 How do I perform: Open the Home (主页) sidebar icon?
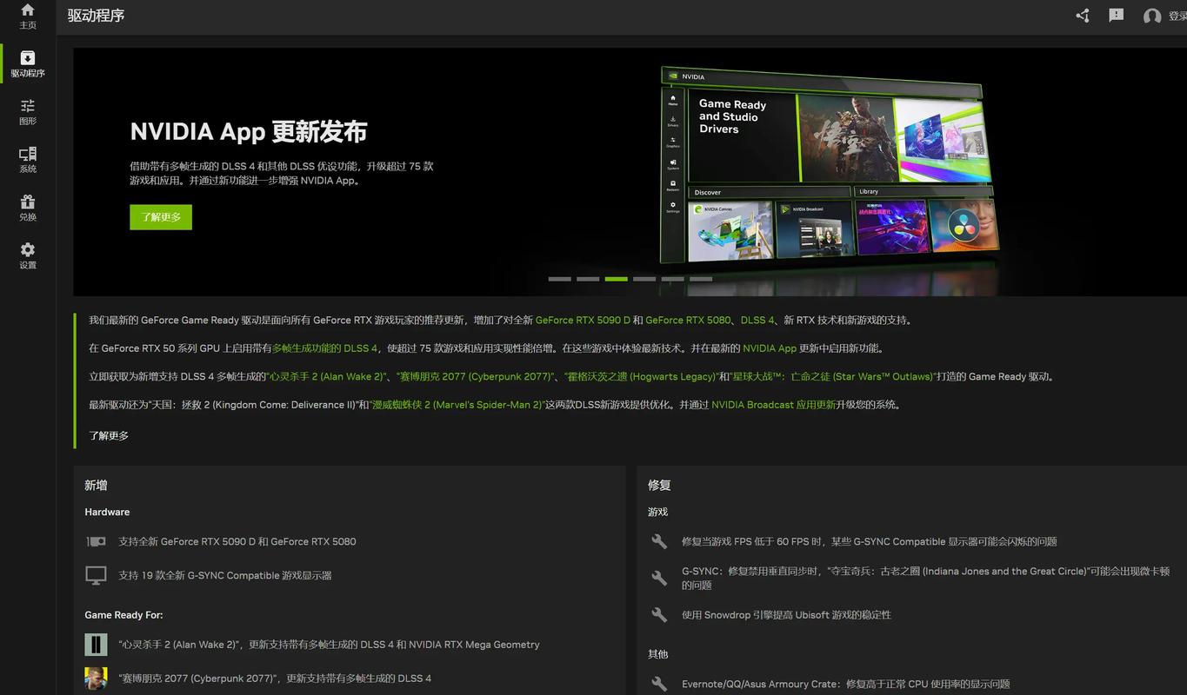coord(28,16)
